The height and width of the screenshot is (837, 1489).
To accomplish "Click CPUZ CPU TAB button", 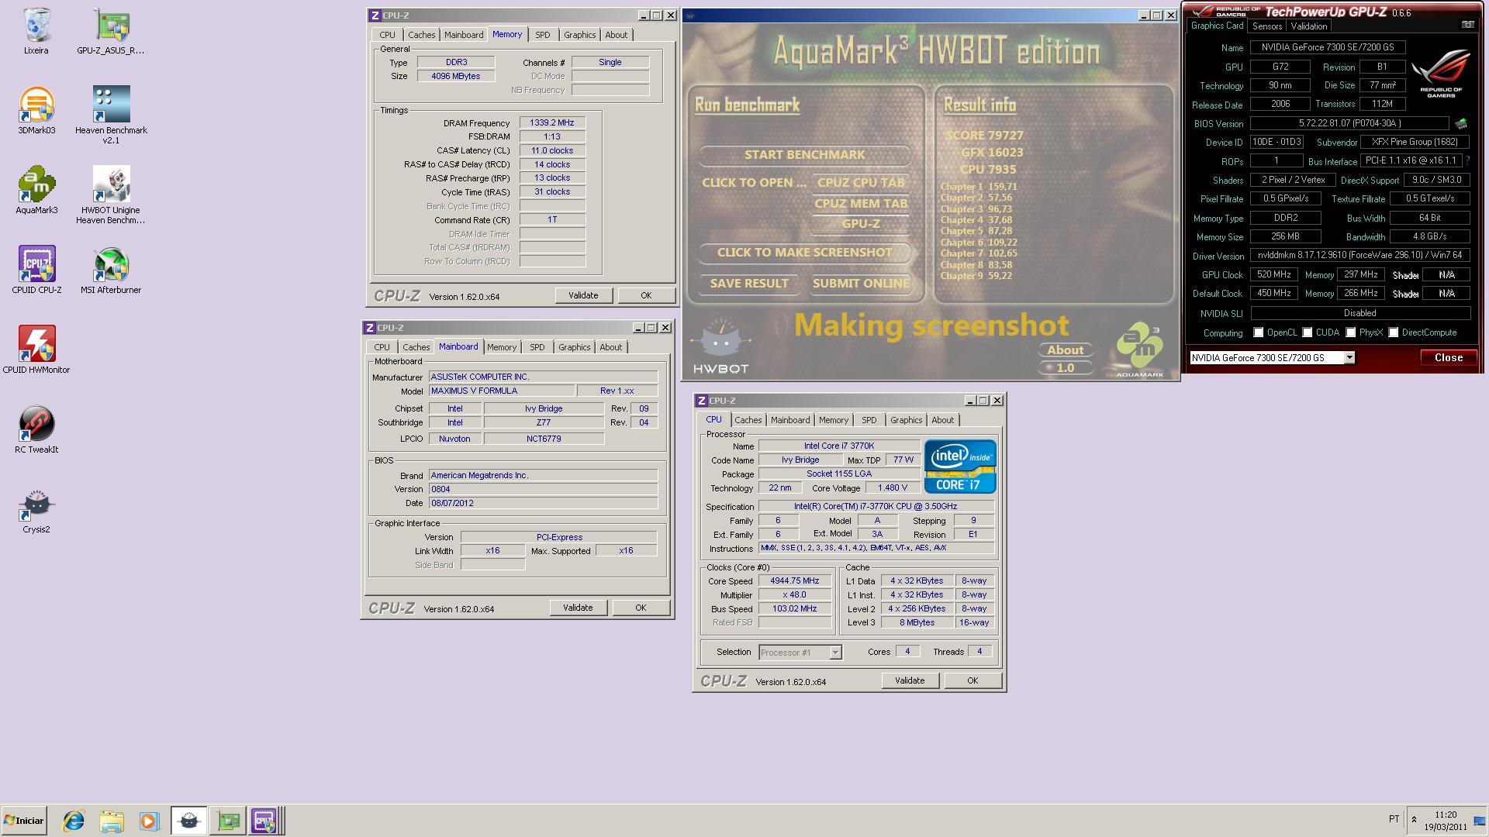I will point(860,183).
